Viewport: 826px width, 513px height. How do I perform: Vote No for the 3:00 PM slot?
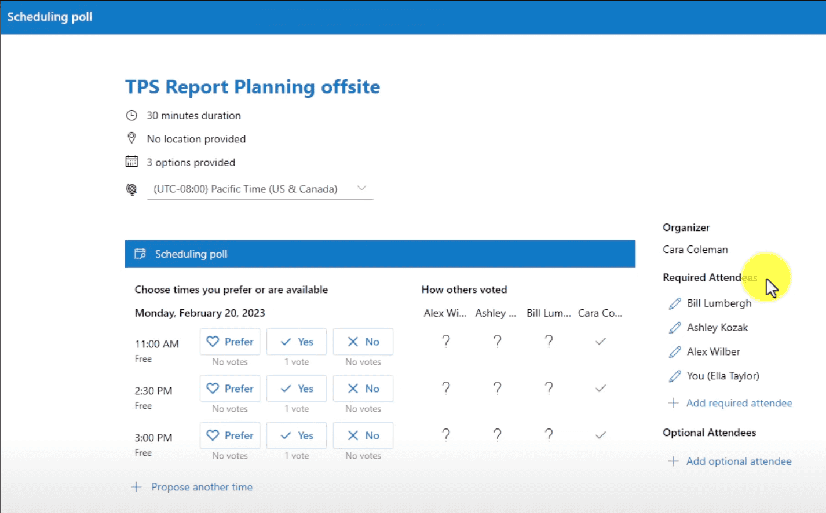pos(363,435)
